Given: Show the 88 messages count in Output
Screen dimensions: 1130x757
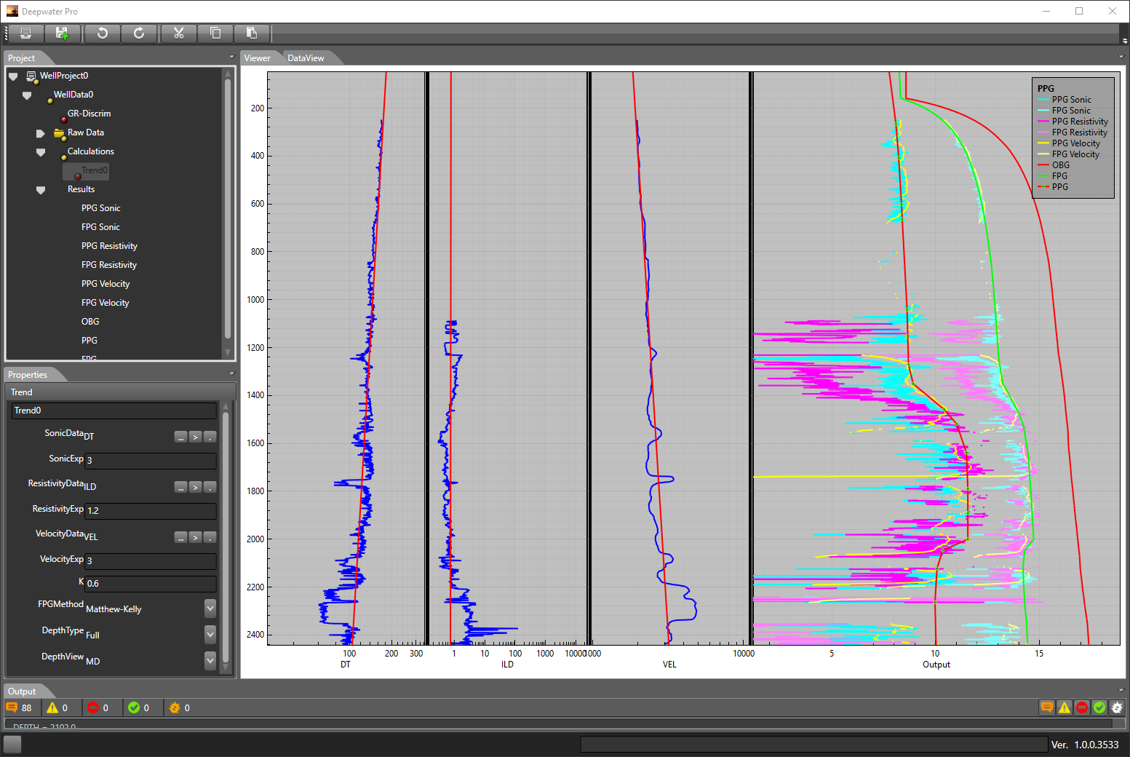Looking at the screenshot, I should (19, 708).
